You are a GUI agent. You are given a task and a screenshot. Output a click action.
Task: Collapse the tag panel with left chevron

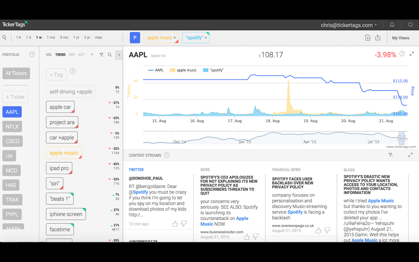tap(119, 55)
